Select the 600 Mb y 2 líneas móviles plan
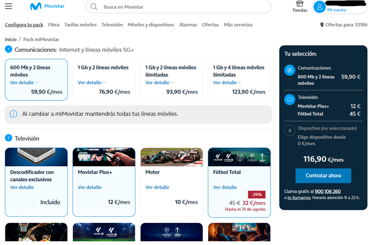This screenshot has height=245, width=369. (36, 80)
